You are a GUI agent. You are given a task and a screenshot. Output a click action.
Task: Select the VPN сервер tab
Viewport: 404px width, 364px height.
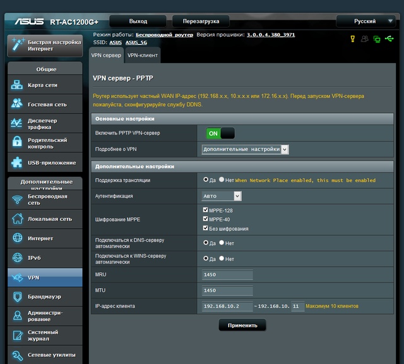(x=106, y=56)
